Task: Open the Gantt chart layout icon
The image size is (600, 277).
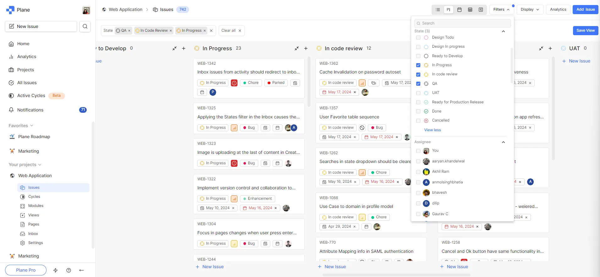Action: click(x=481, y=10)
